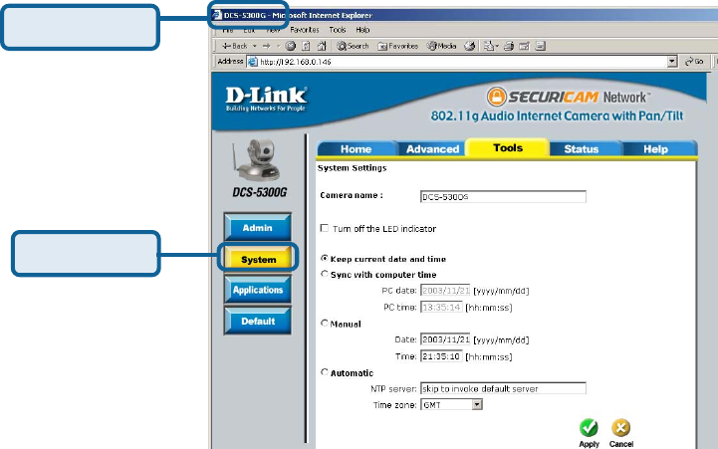Click the SECURICAM Network lock logo
This screenshot has height=449, width=718.
click(x=496, y=97)
